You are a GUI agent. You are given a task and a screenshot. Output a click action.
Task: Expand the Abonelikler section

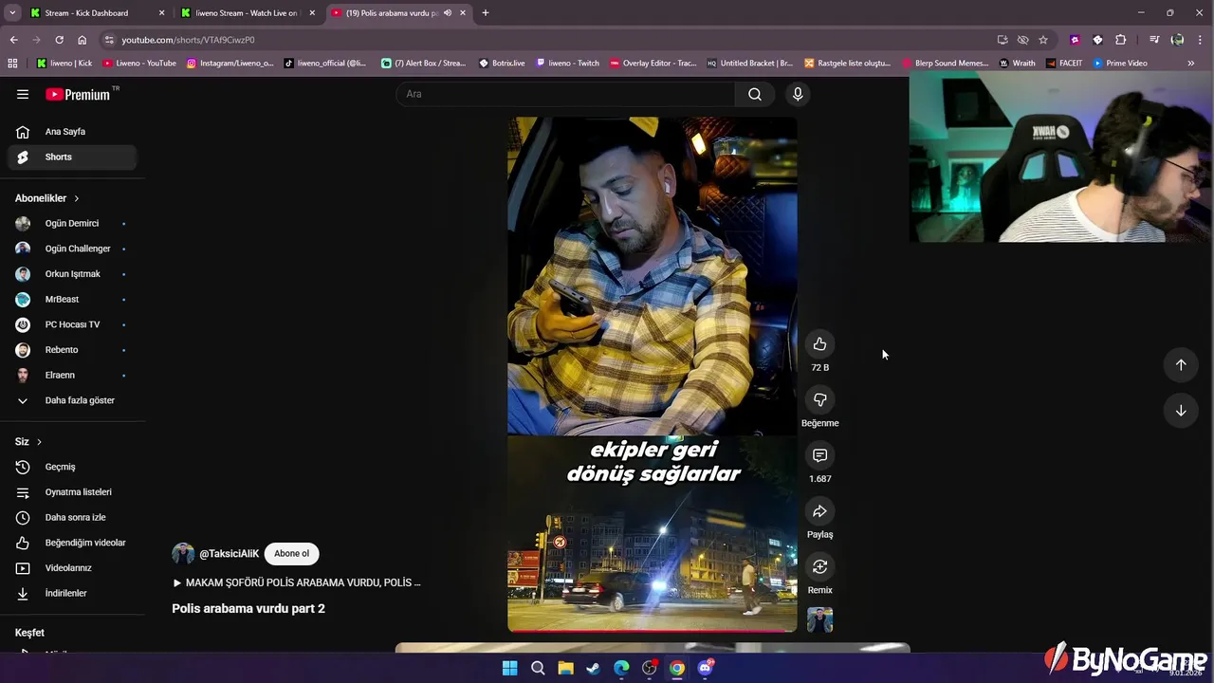click(47, 198)
